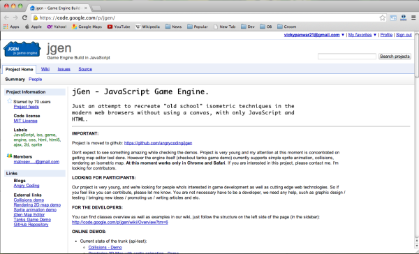This screenshot has height=254, width=419.
Task: Open the Issues tab
Action: pos(64,69)
